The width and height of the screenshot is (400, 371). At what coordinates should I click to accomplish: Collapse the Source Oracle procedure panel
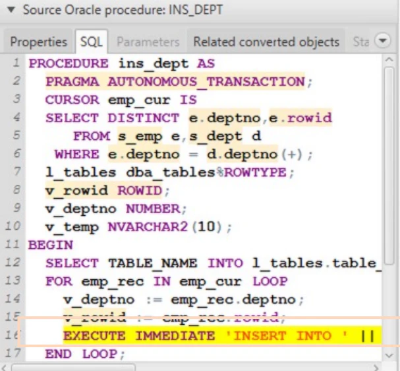click(x=11, y=10)
